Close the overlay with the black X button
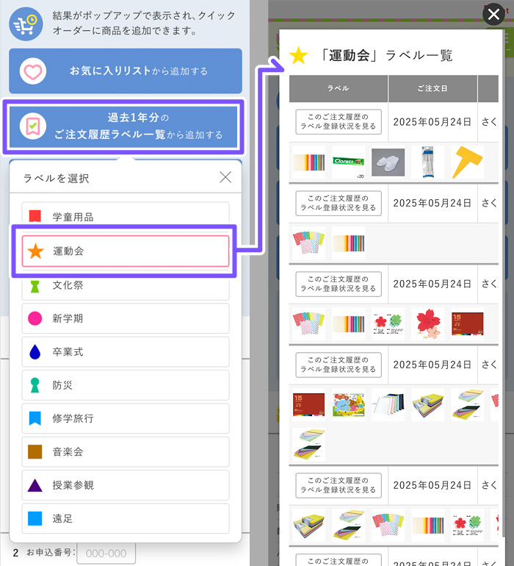 493,16
